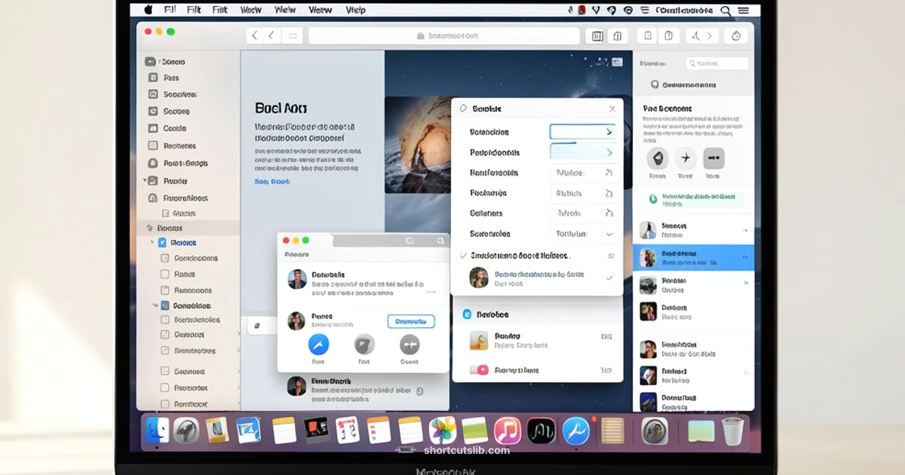Open the Photos app from the Dock
The image size is (905, 475).
point(442,431)
